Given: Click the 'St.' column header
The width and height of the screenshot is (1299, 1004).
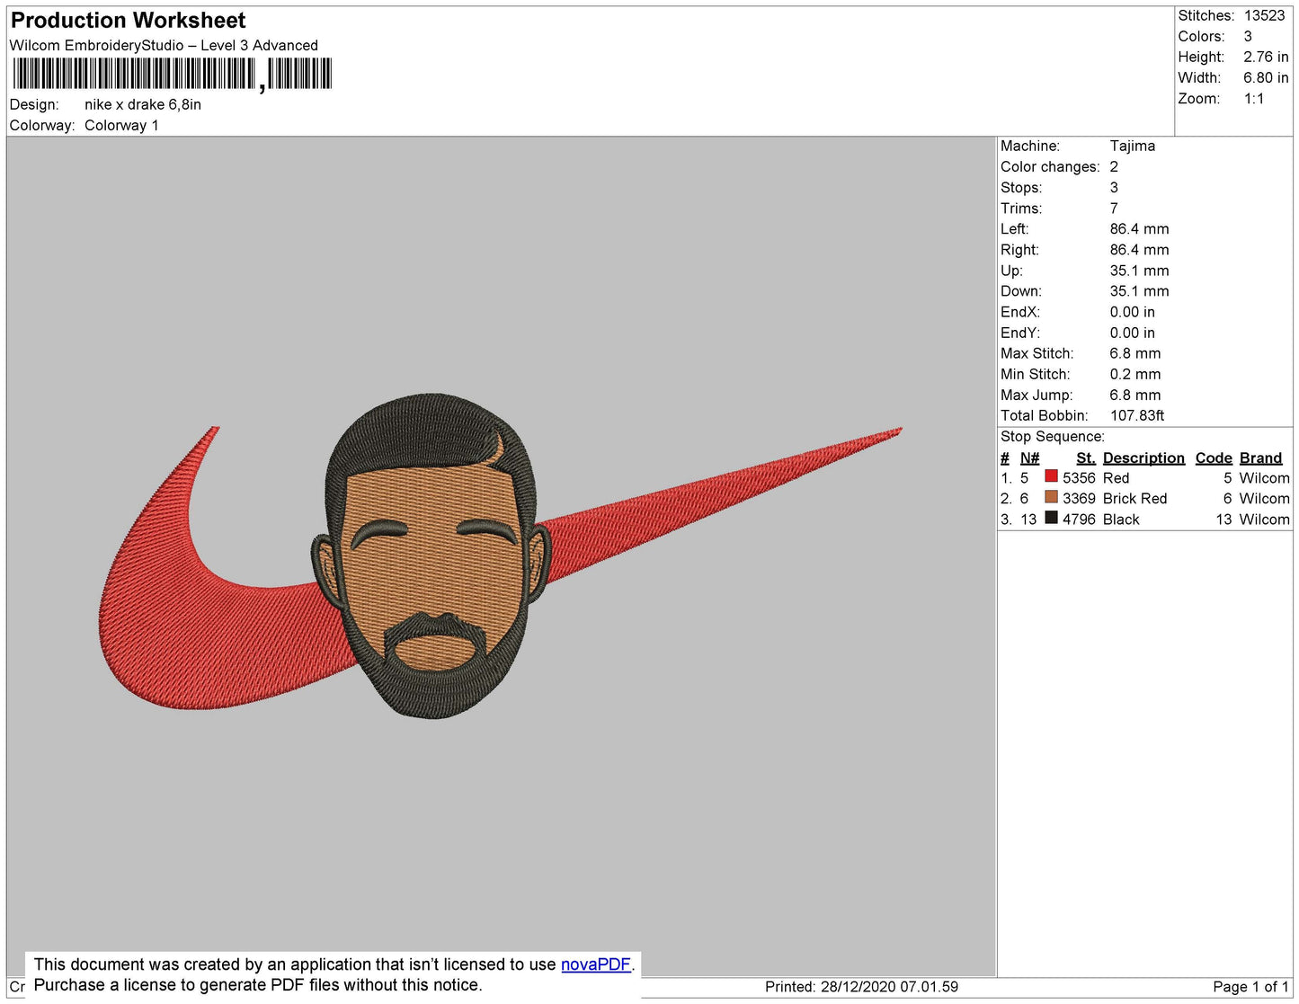Looking at the screenshot, I should pos(1086,458).
